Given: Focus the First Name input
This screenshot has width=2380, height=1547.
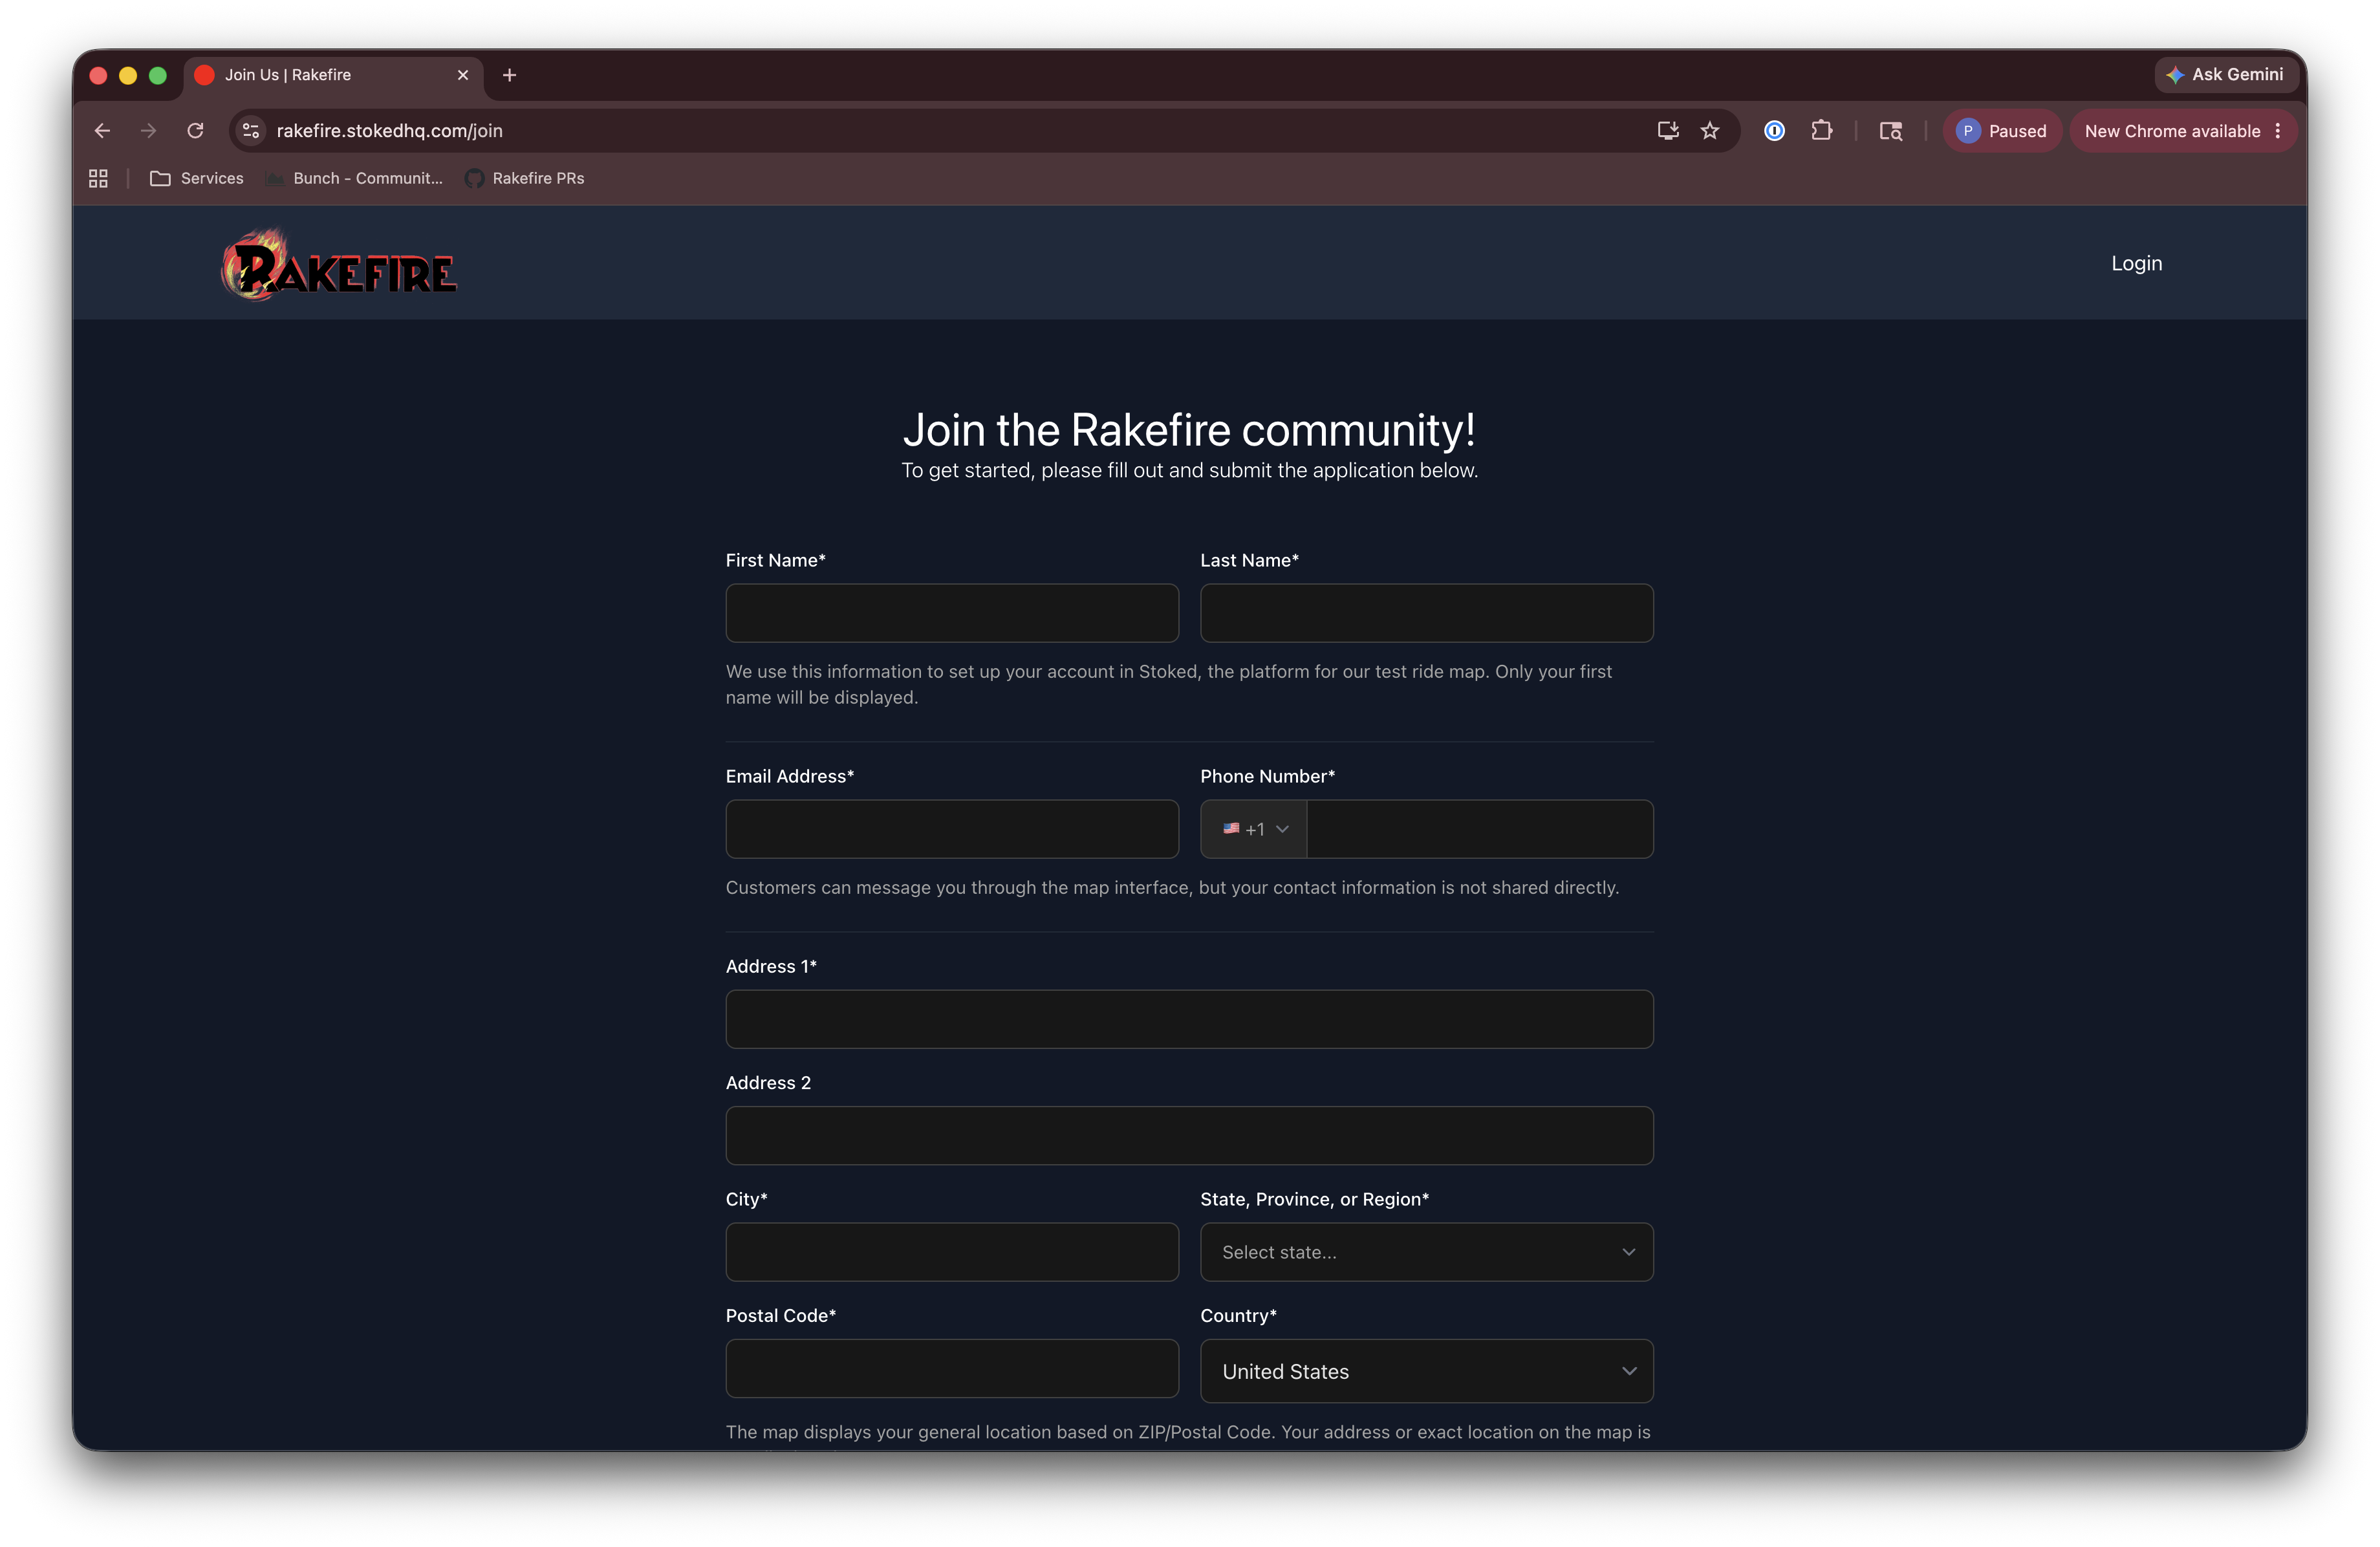Looking at the screenshot, I should [952, 613].
